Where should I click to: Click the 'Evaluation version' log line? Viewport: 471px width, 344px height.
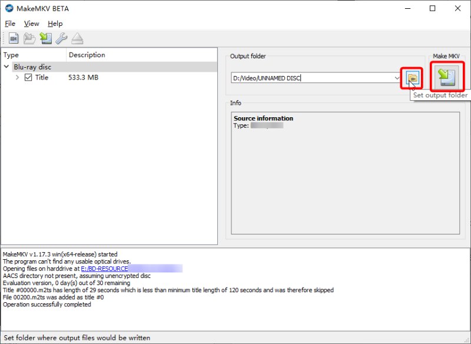pos(67,283)
